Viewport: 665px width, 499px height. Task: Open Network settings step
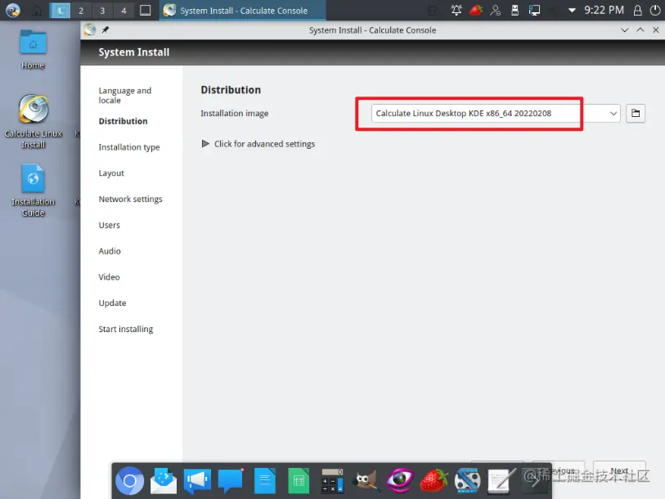[x=130, y=199]
